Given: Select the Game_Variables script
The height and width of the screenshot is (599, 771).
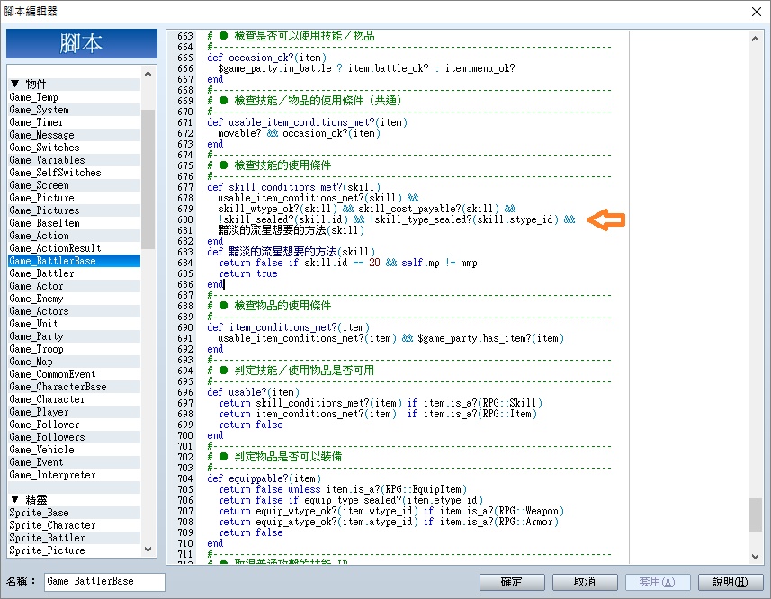Looking at the screenshot, I should pos(75,160).
